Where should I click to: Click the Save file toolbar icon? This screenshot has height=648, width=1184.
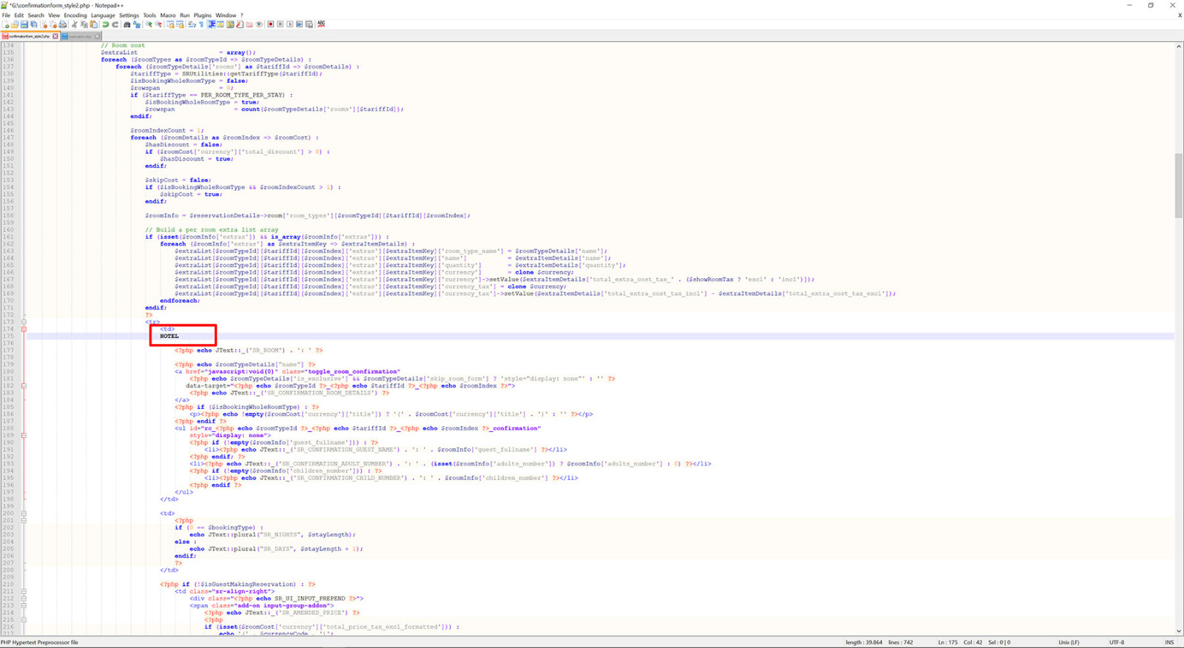click(24, 24)
